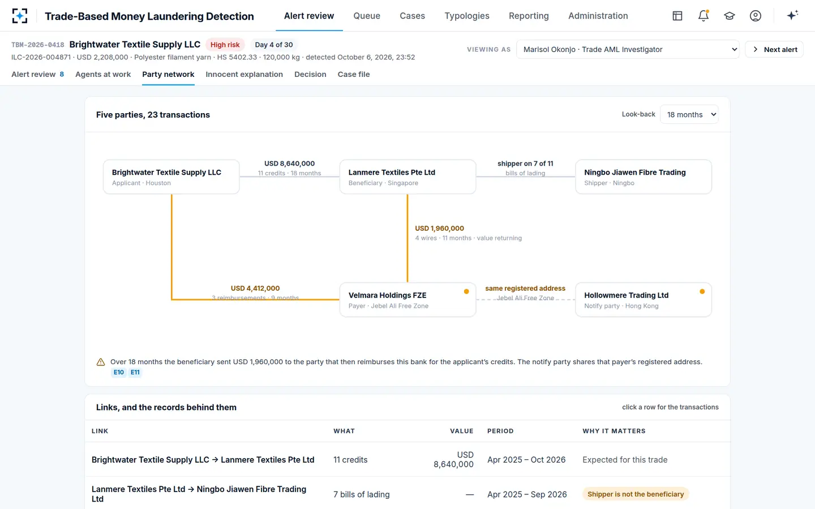
Task: Open the Typologies tab
Action: click(467, 16)
